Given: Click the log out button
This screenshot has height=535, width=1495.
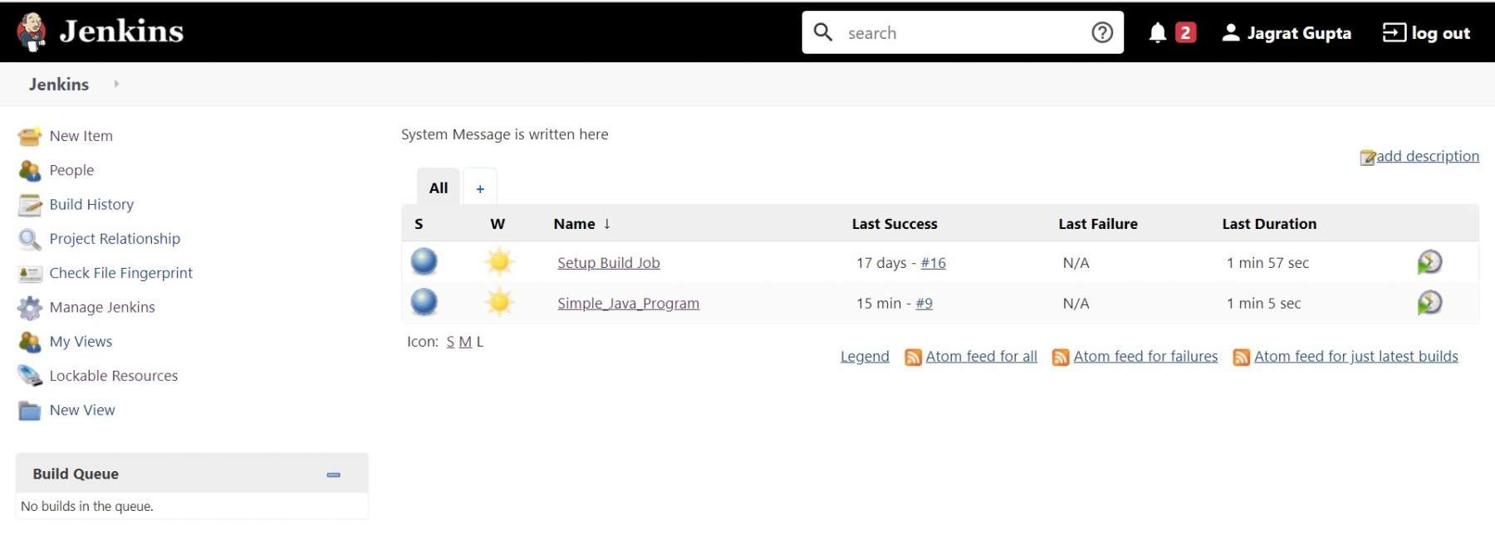Looking at the screenshot, I should click(1426, 32).
